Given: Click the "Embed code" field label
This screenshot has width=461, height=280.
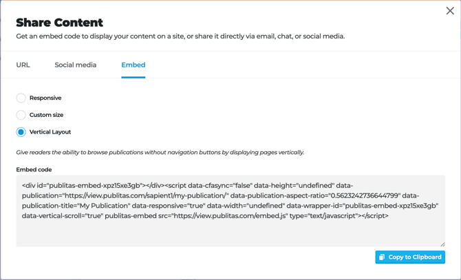Looking at the screenshot, I should [x=34, y=169].
